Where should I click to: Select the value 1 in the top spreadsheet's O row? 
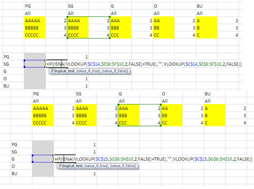[x=86, y=78]
